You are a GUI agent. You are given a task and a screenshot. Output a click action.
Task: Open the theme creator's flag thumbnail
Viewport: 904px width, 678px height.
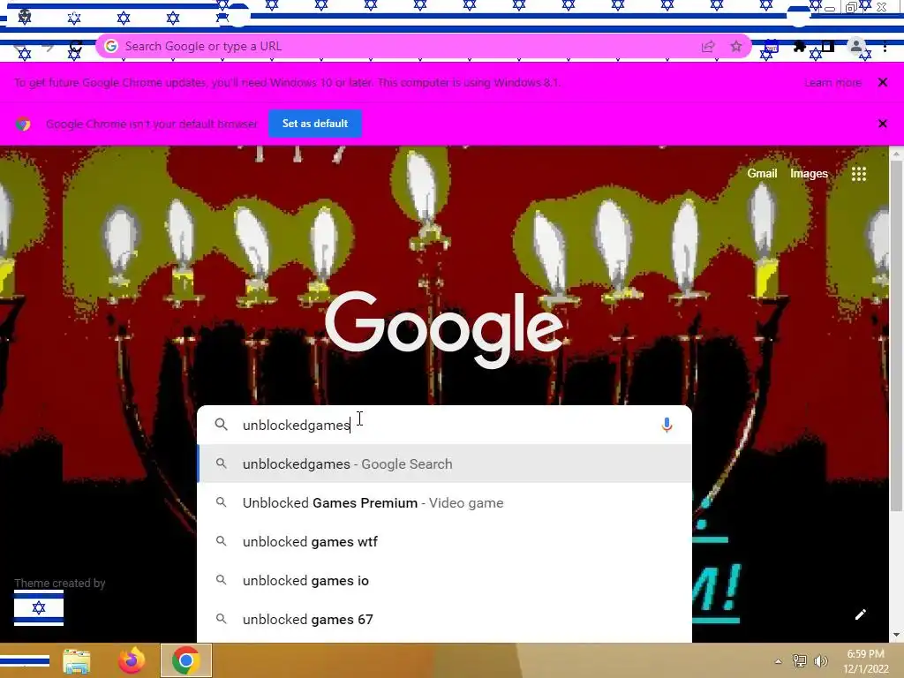[39, 607]
